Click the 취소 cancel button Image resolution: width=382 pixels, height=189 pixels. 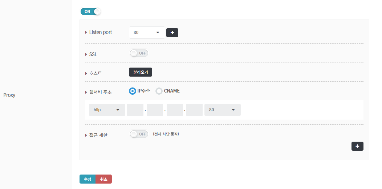click(x=104, y=179)
